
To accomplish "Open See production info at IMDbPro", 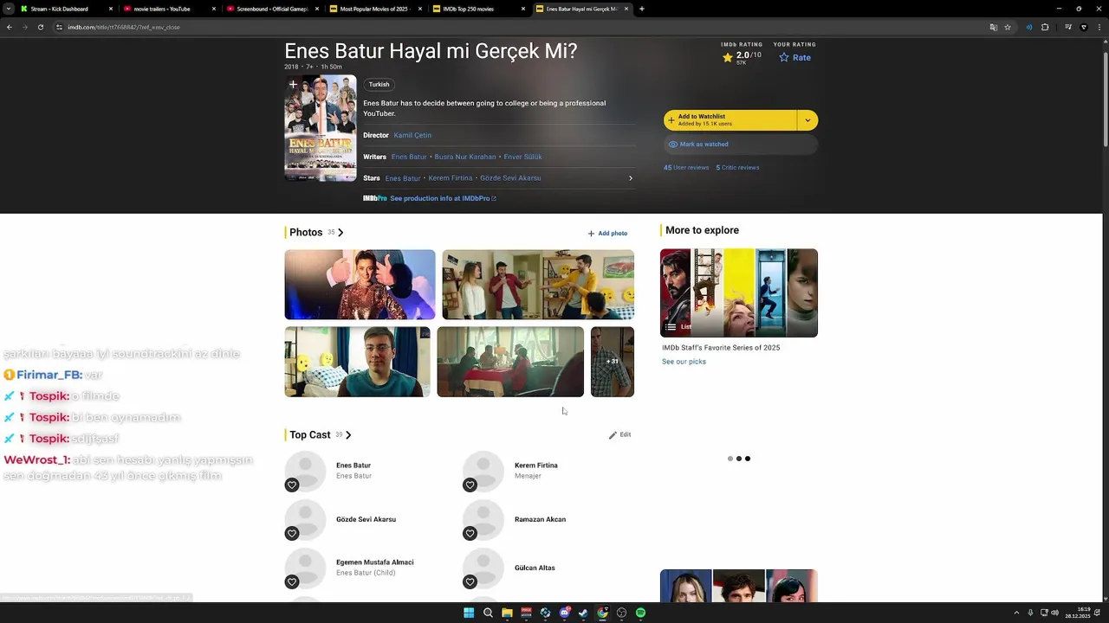I will [443, 199].
